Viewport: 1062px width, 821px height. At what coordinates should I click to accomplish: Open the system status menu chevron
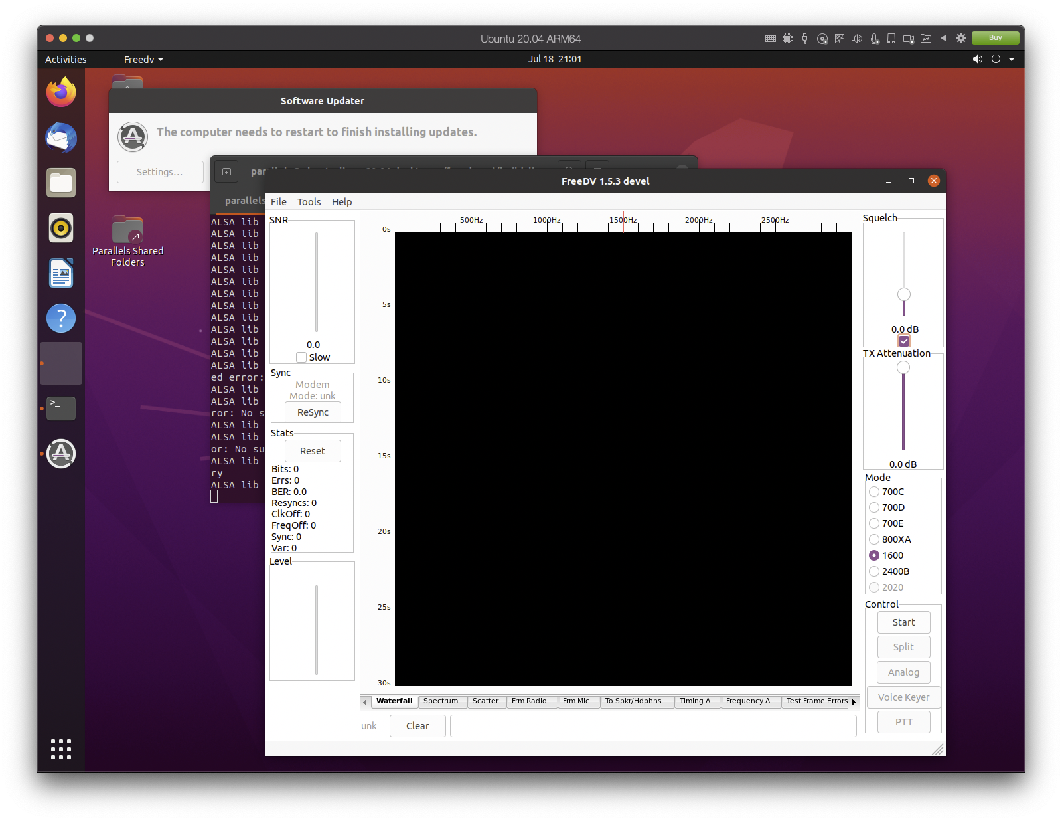tap(1012, 59)
